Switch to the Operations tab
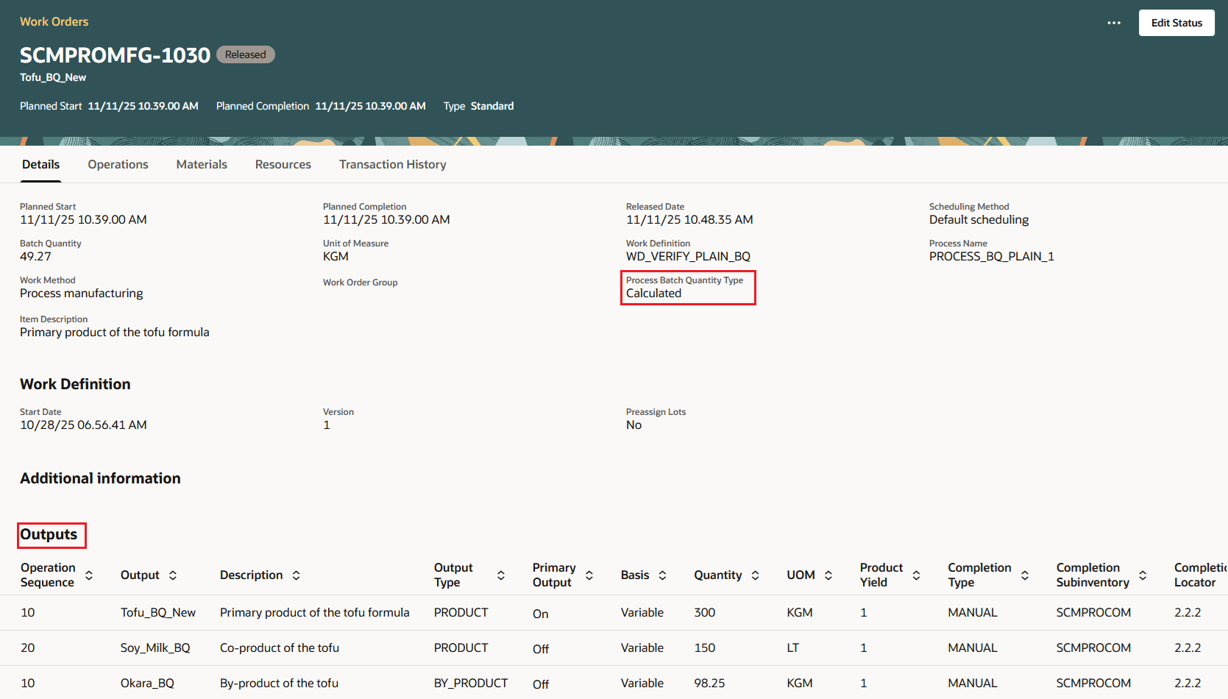Viewport: 1228px width, 699px height. pos(118,164)
